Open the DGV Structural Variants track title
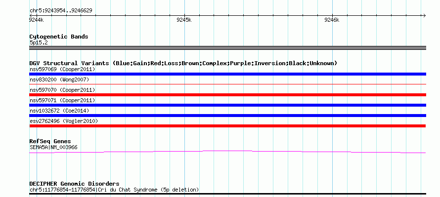440x197 pixels. pyautogui.click(x=183, y=63)
